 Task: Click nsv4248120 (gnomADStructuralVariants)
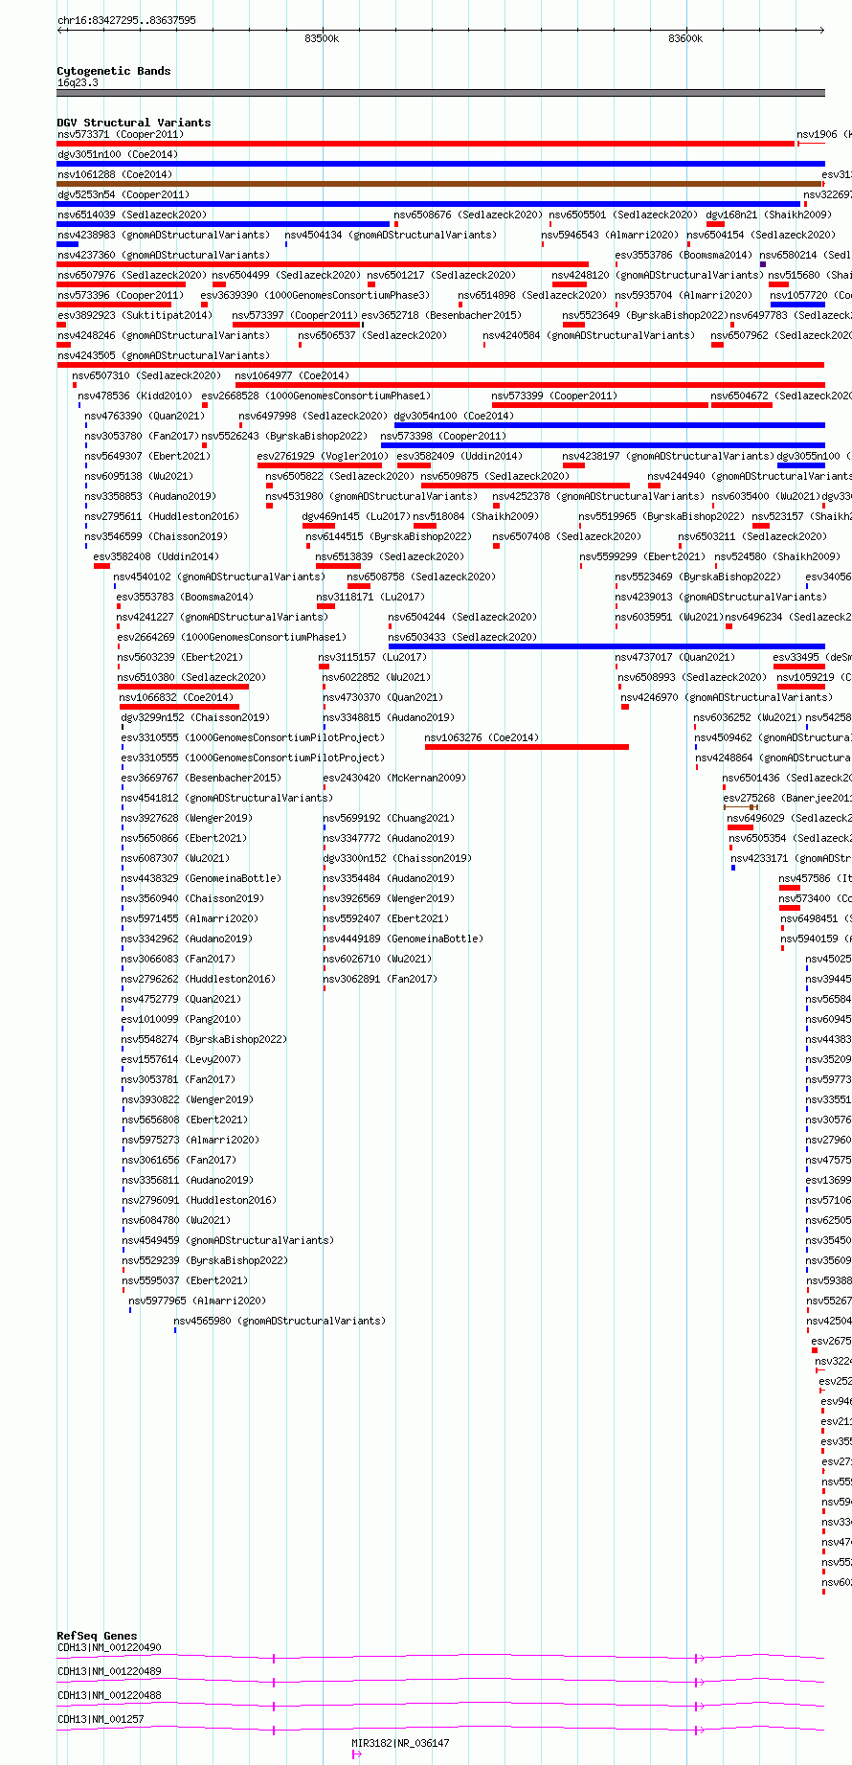[x=658, y=275]
